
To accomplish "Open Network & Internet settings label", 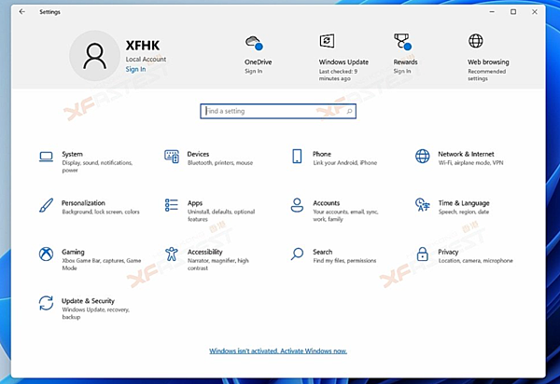I will (466, 154).
